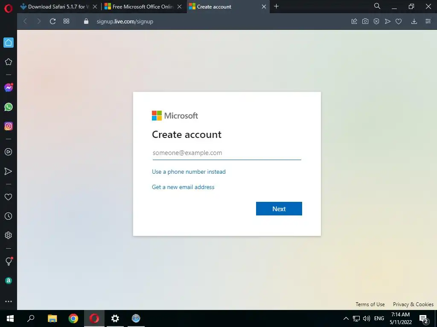Image resolution: width=437 pixels, height=327 pixels.
Task: Open the Safari globe icon in taskbar
Action: [x=136, y=318]
